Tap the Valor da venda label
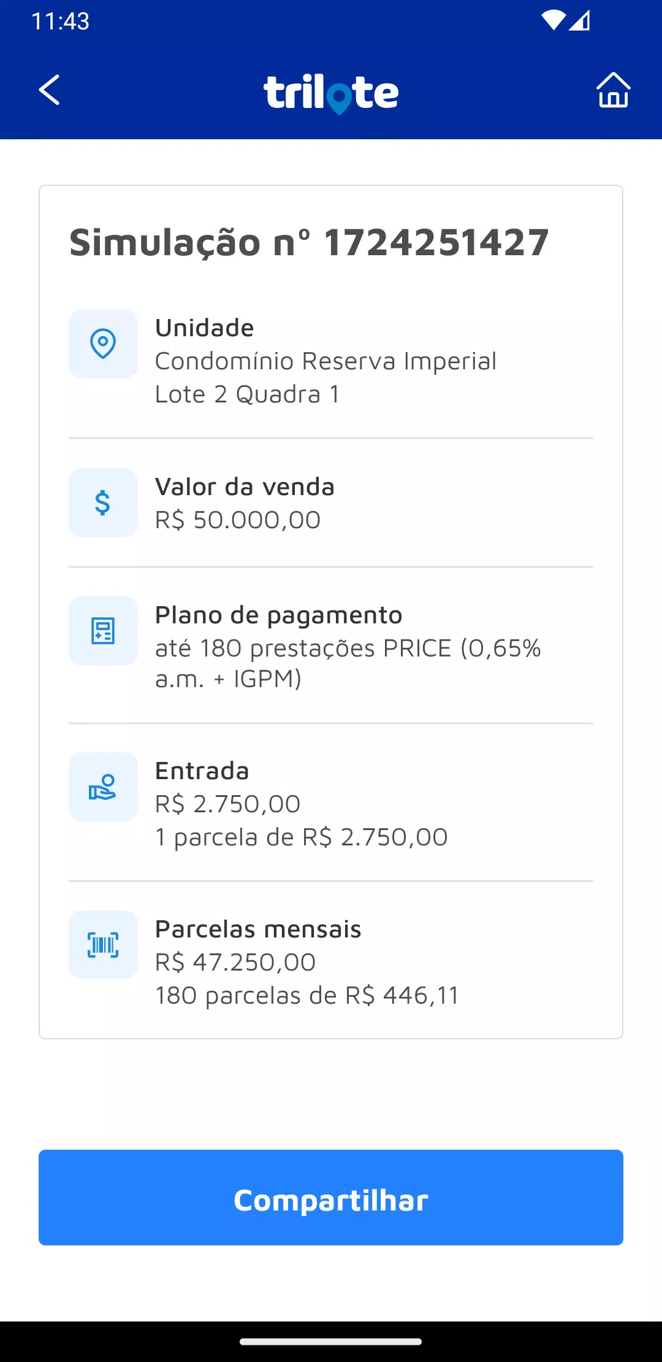This screenshot has width=662, height=1362. point(245,487)
